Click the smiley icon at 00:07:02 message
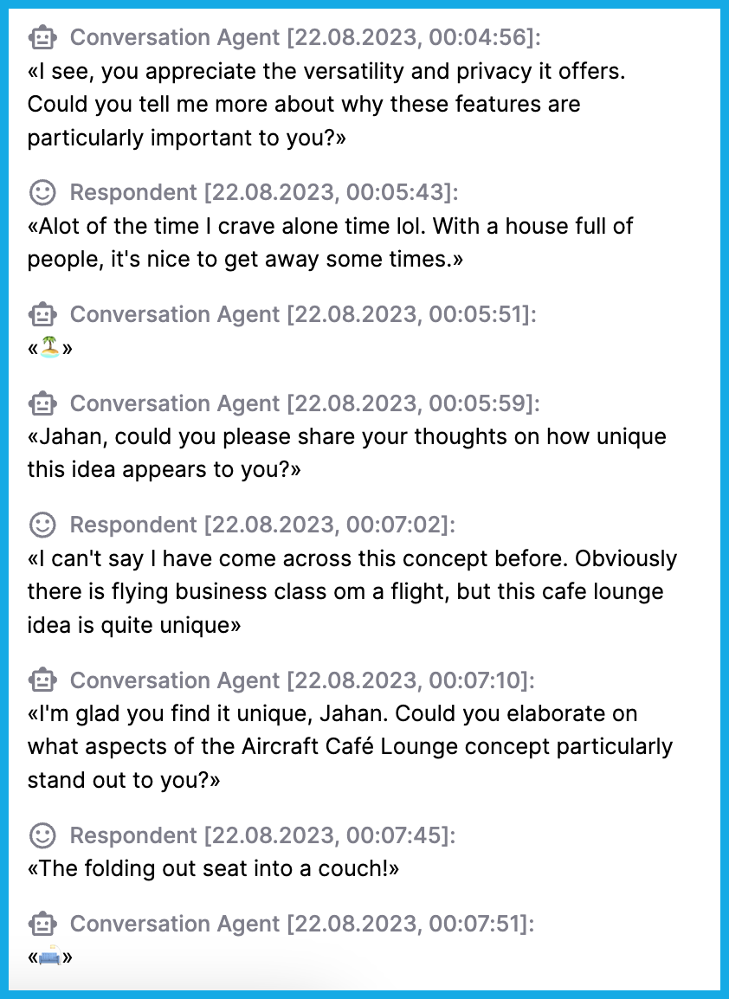Screen dimensions: 729x999 pos(42,525)
